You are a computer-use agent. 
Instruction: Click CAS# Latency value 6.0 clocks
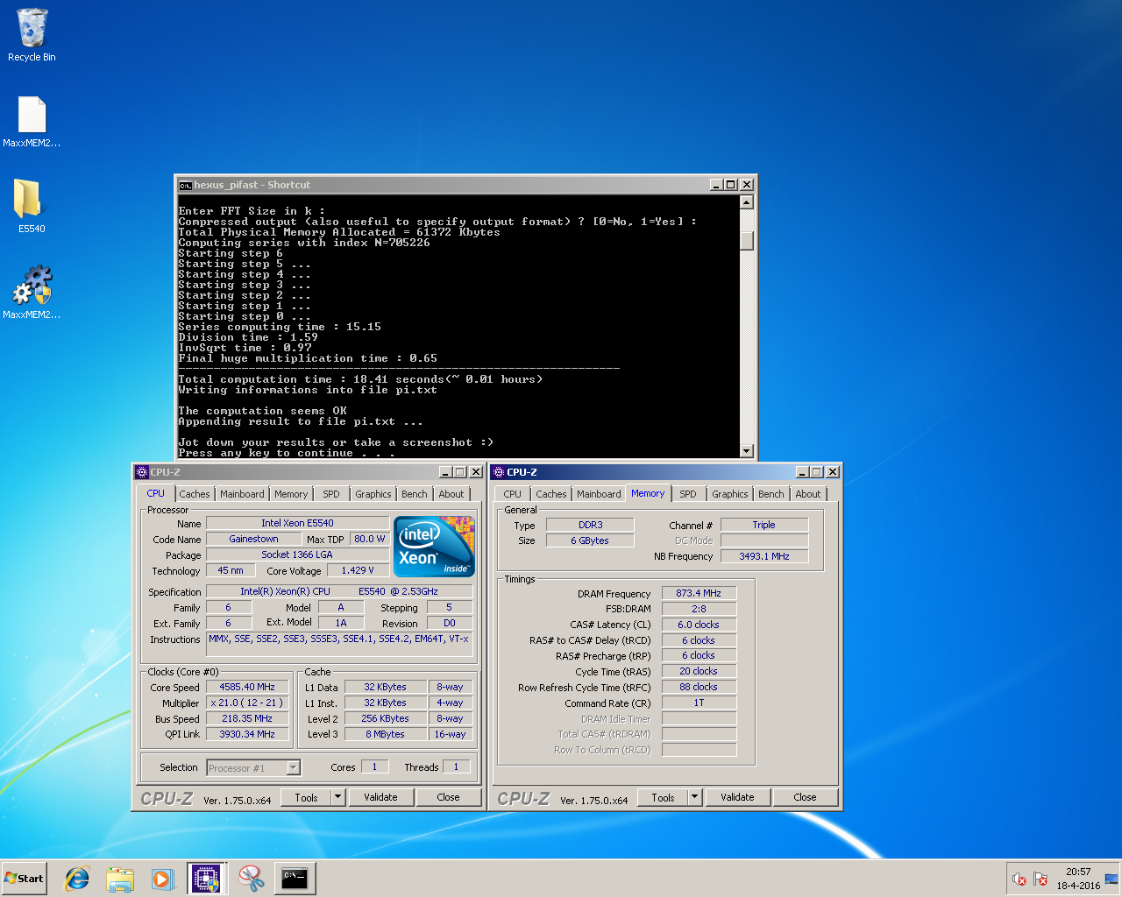(699, 625)
